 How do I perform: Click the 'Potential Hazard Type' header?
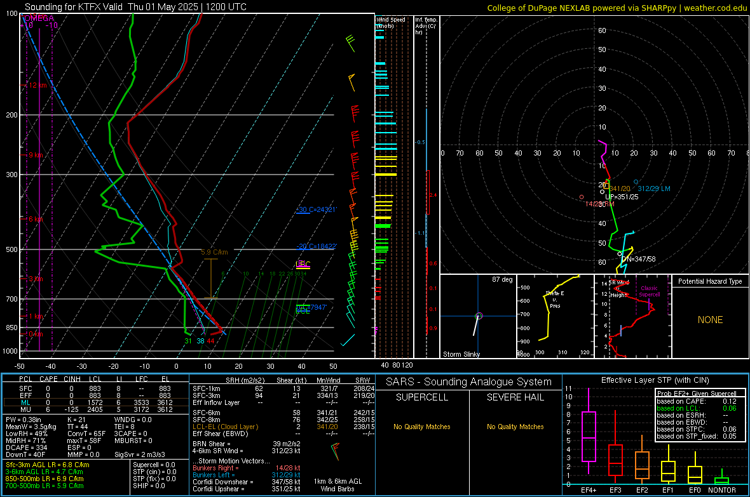[710, 281]
